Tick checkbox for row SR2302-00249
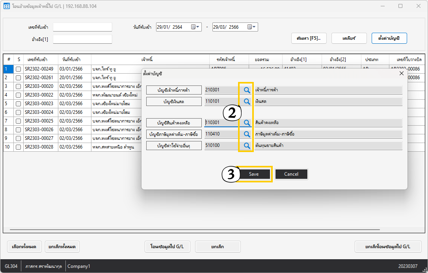 click(x=18, y=69)
